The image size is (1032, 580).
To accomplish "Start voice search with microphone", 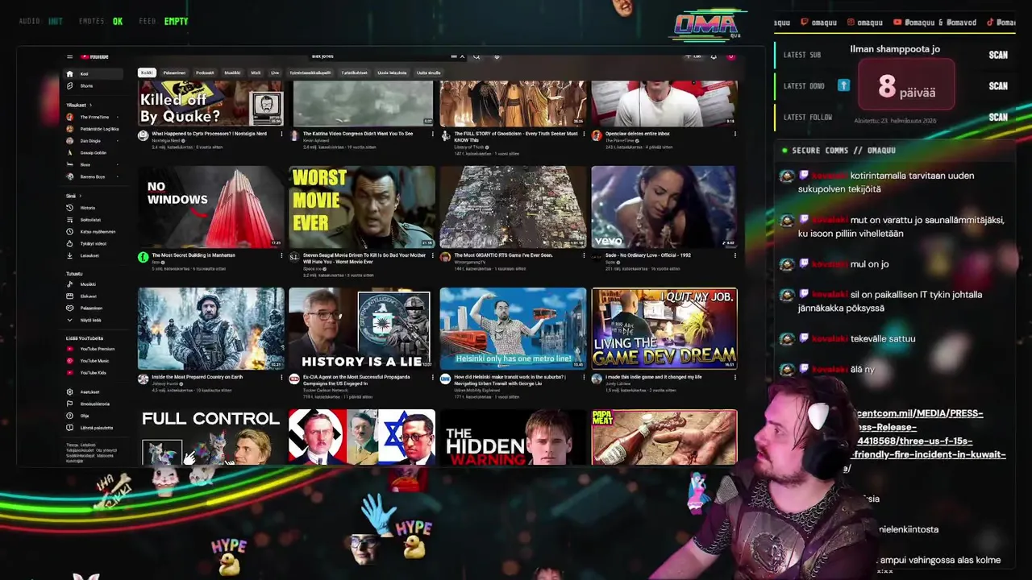I will (x=497, y=56).
